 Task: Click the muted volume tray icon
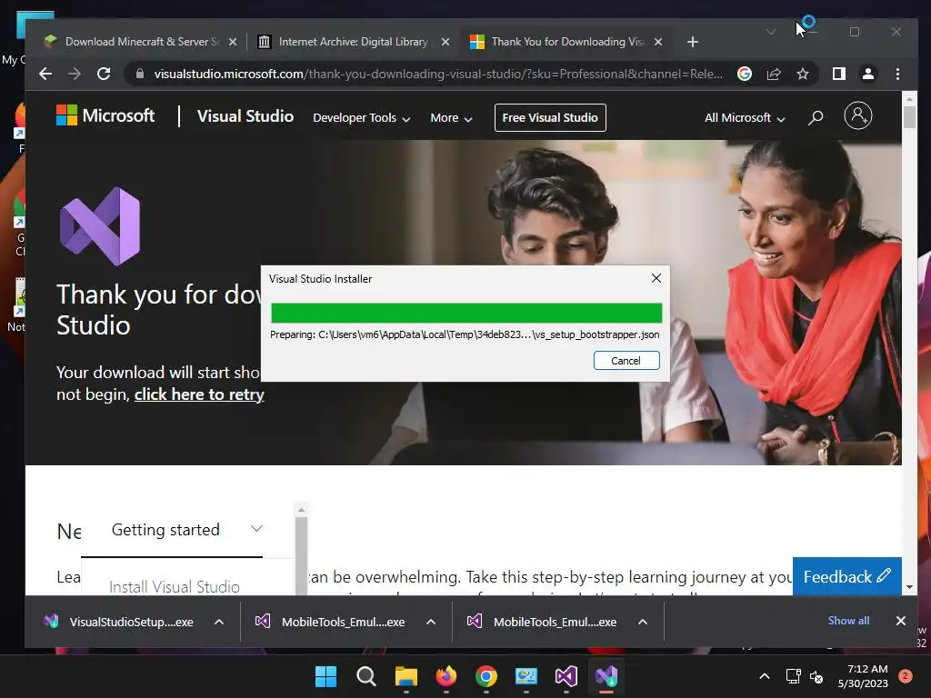click(x=816, y=676)
